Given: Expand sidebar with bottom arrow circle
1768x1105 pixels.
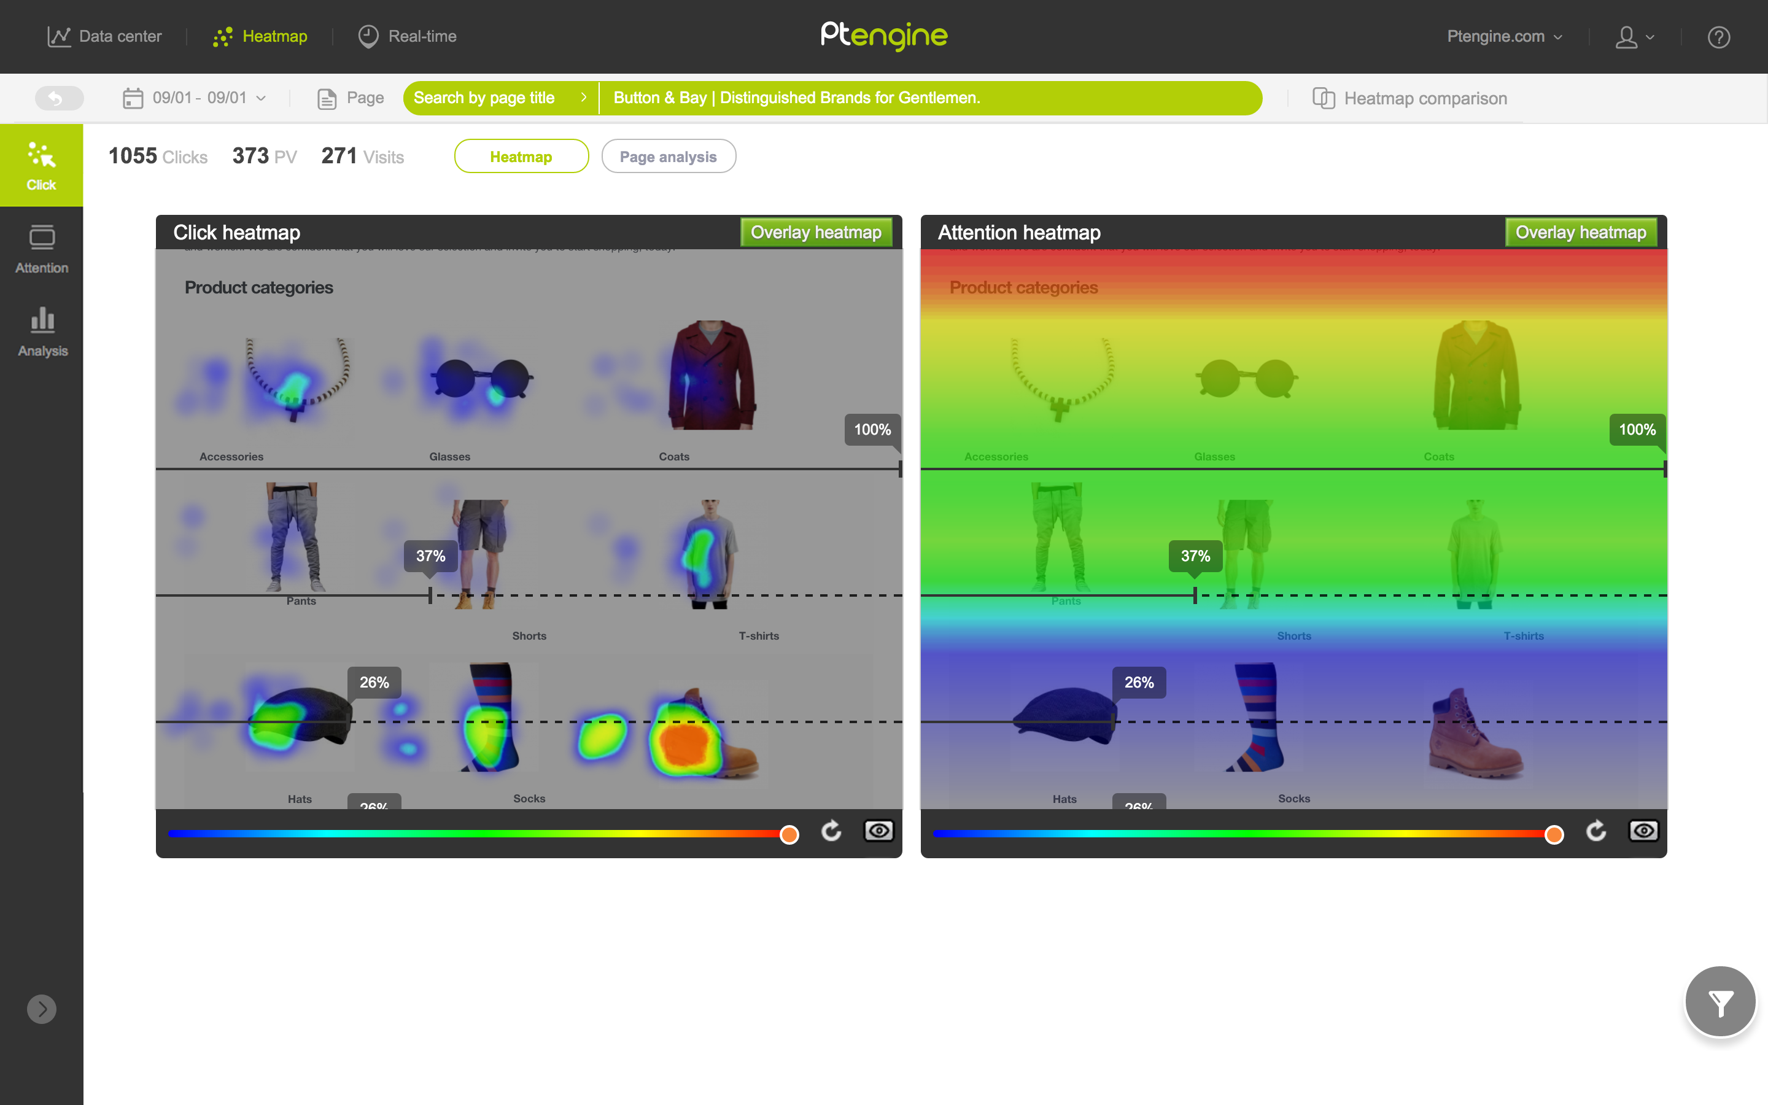Looking at the screenshot, I should [x=42, y=1009].
